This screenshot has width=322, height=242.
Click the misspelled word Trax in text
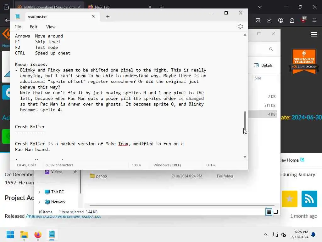pos(123,144)
